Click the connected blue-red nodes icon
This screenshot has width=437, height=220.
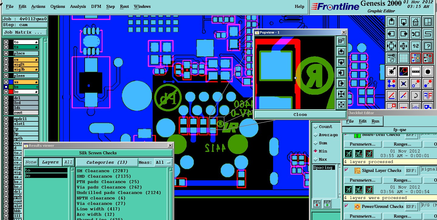point(391,84)
